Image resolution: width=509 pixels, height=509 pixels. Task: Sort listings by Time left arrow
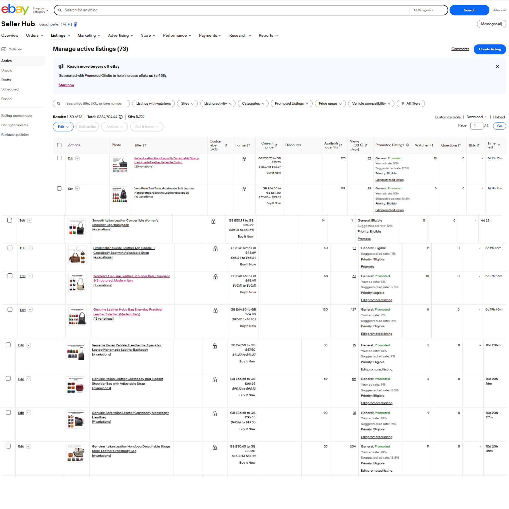point(499,145)
